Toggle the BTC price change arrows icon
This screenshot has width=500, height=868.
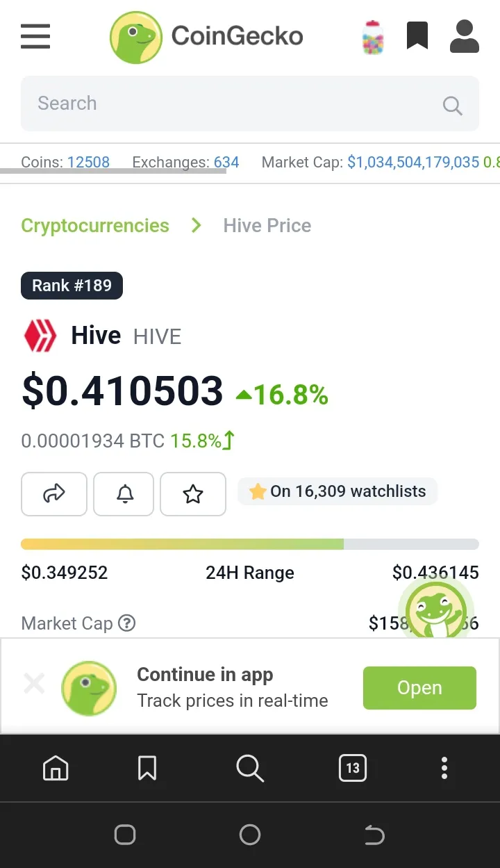point(228,441)
